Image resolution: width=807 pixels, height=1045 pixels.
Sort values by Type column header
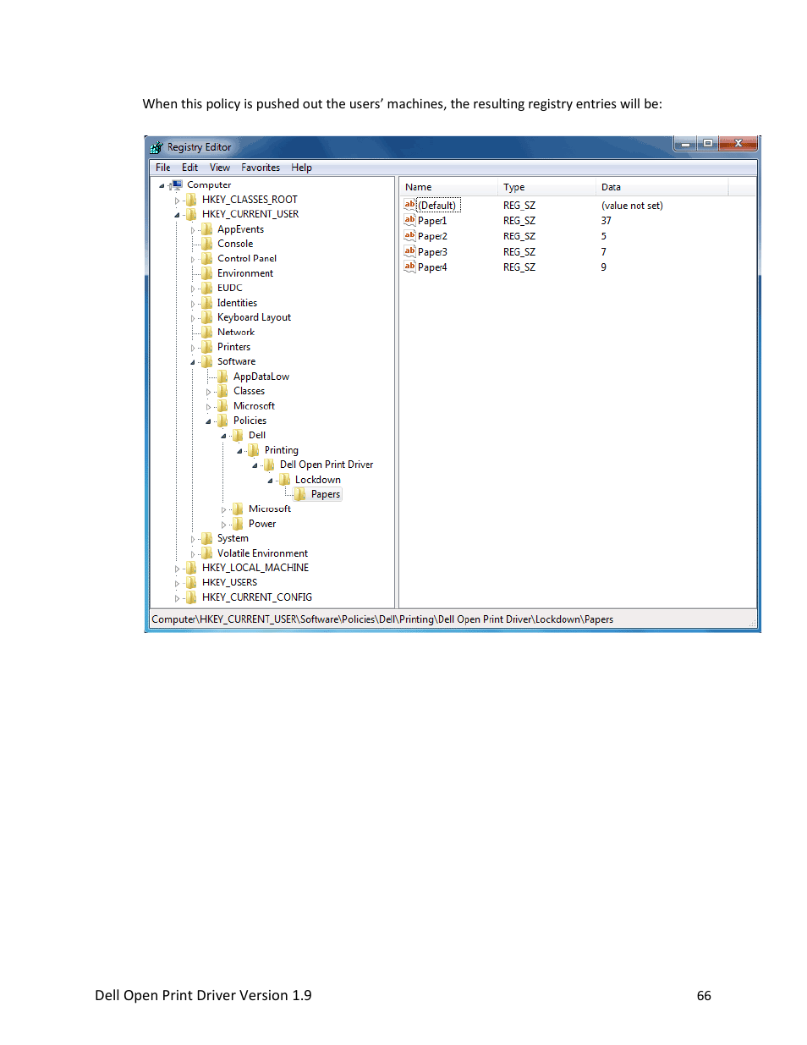547,187
